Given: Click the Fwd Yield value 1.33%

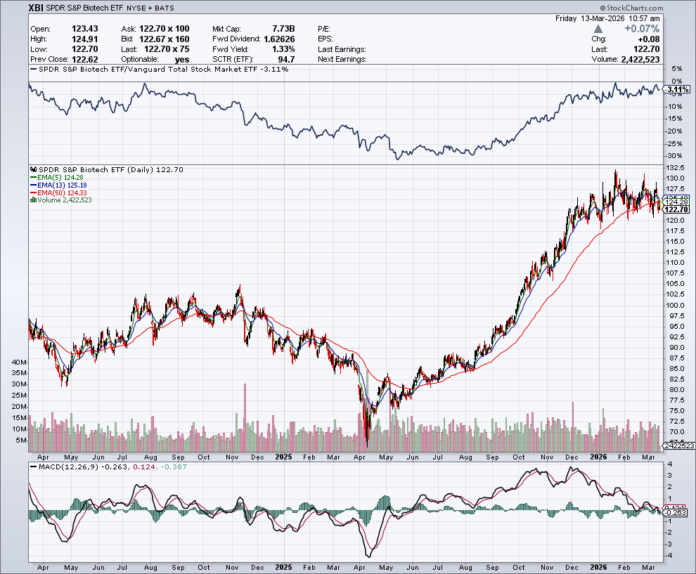Looking at the screenshot, I should click(x=283, y=49).
